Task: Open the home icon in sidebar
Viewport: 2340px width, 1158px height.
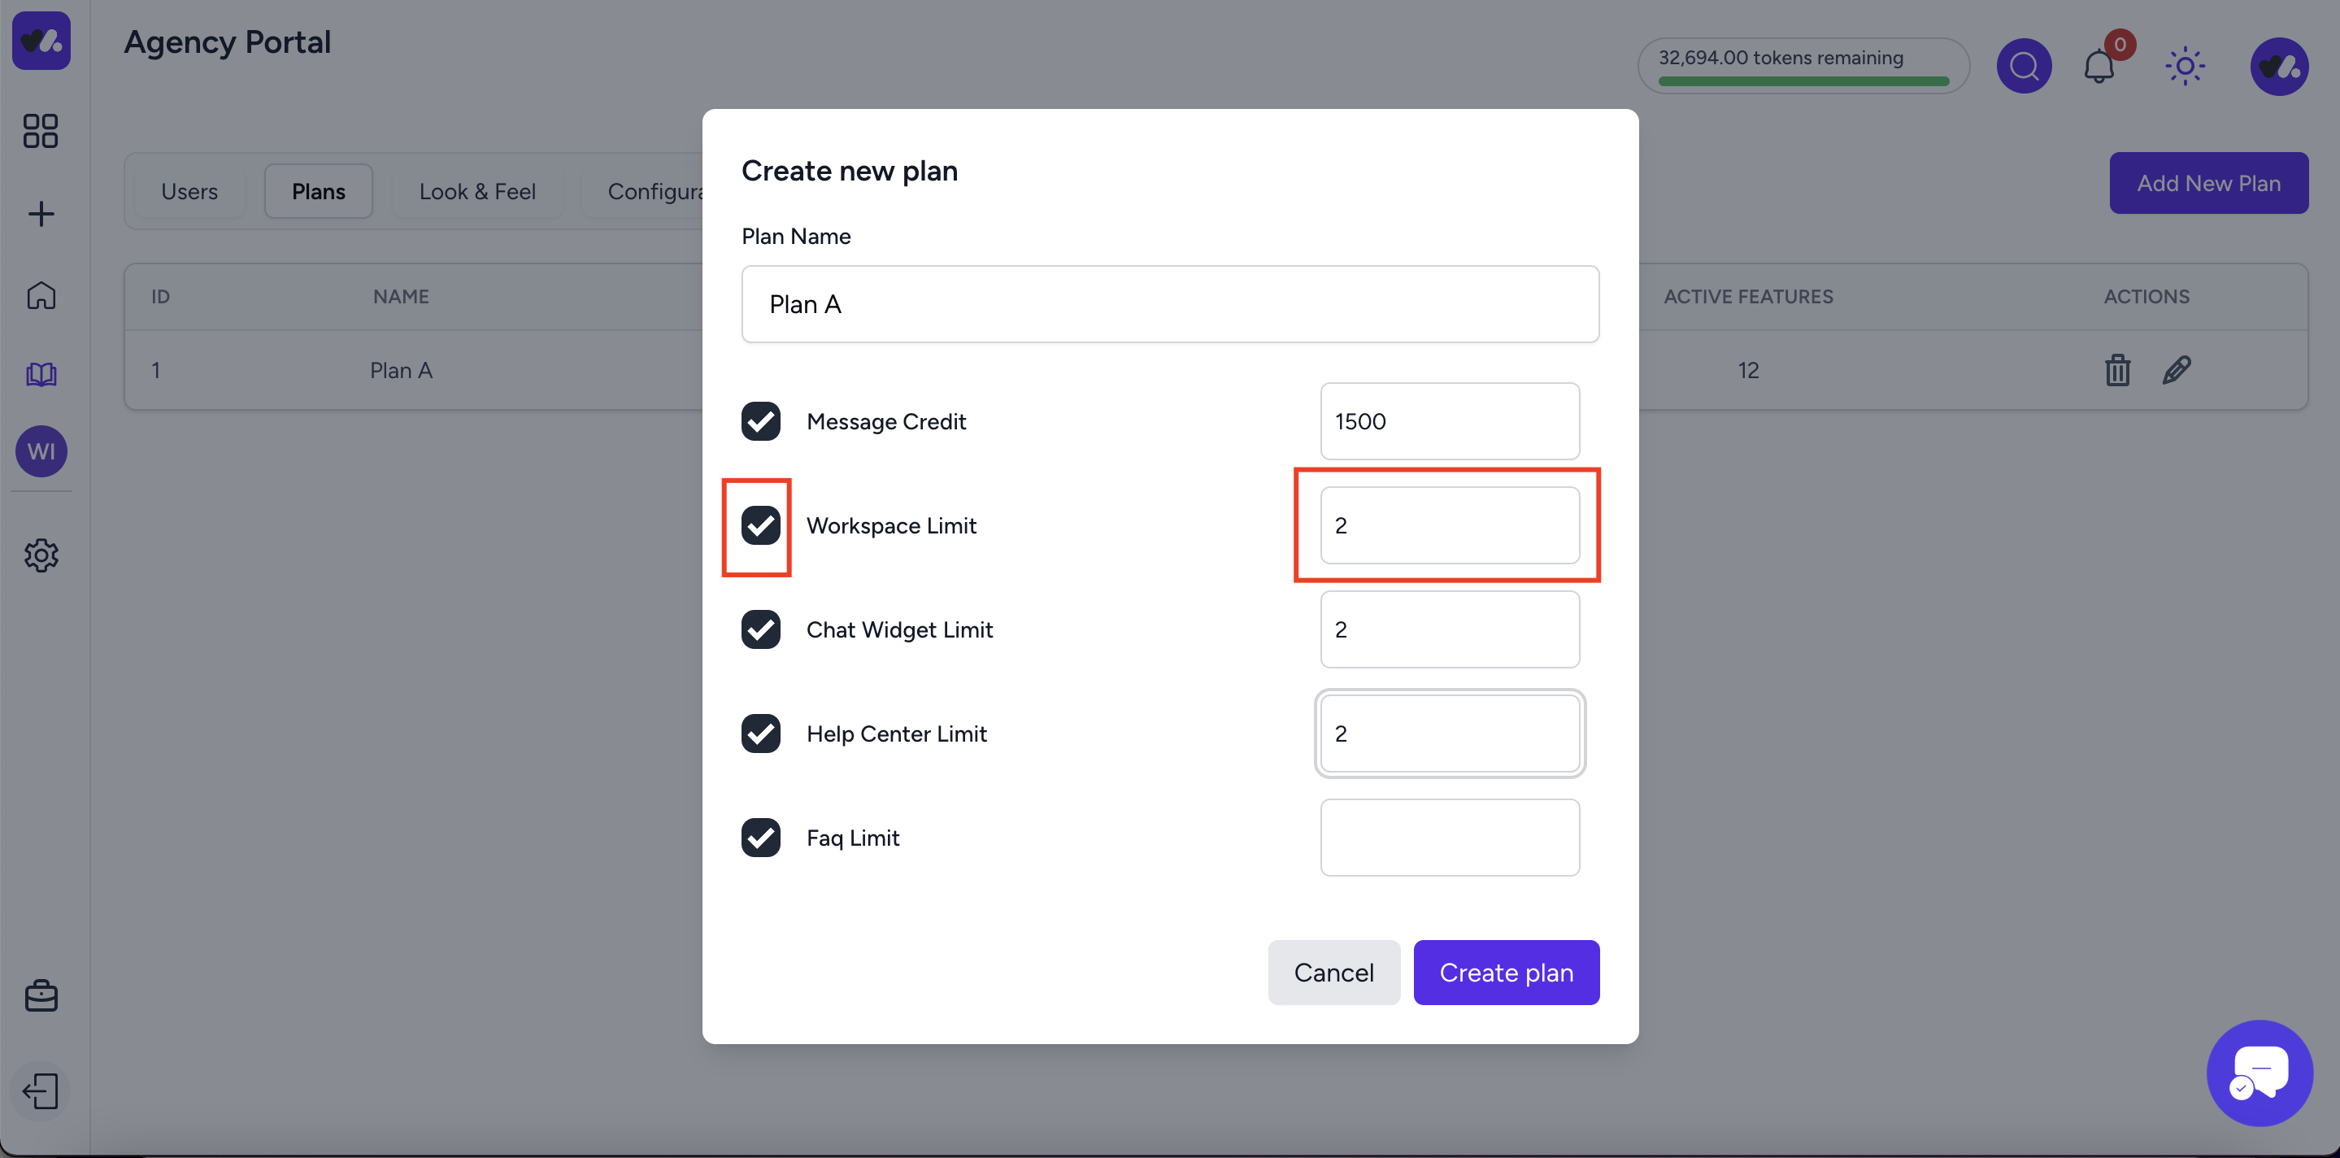Action: point(41,295)
